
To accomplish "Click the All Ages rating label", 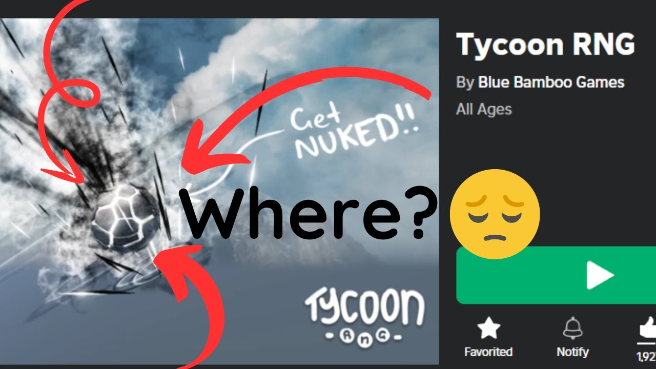I will [484, 109].
